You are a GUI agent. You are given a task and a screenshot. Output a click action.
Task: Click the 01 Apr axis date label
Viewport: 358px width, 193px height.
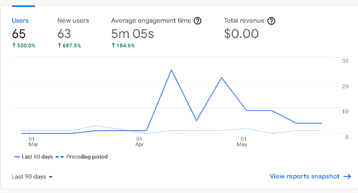(x=139, y=142)
